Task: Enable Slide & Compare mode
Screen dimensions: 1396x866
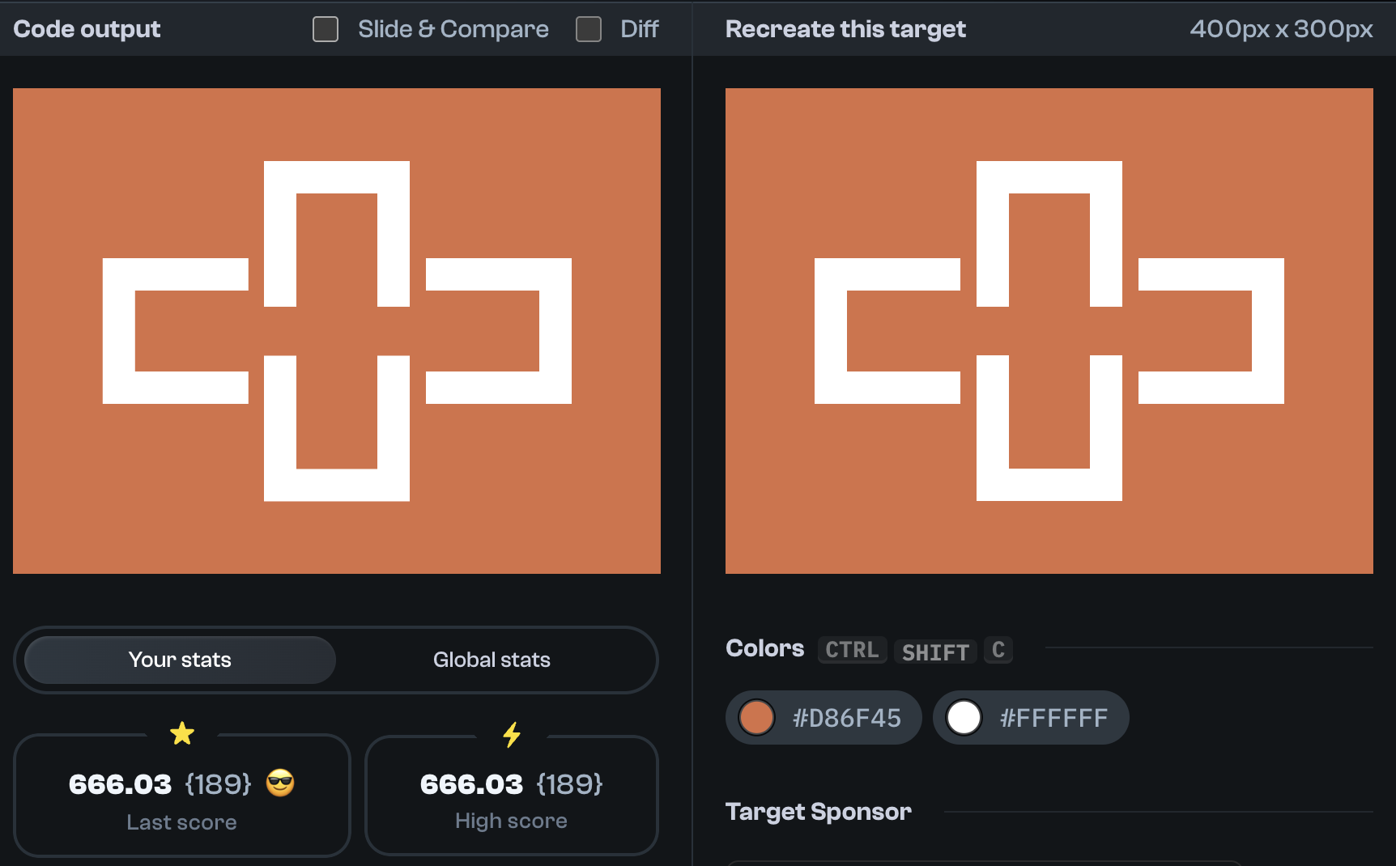Action: tap(325, 29)
